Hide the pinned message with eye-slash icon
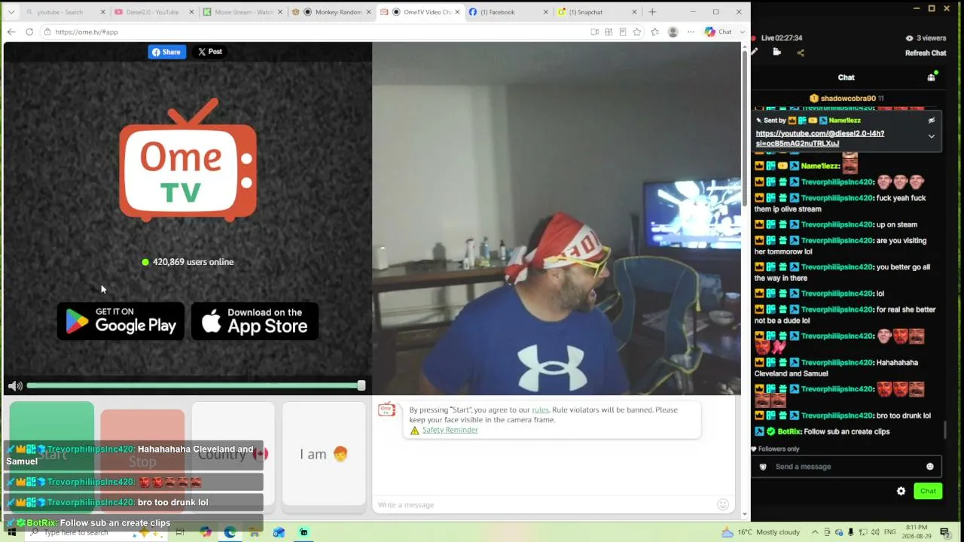The width and height of the screenshot is (964, 542). tap(932, 120)
